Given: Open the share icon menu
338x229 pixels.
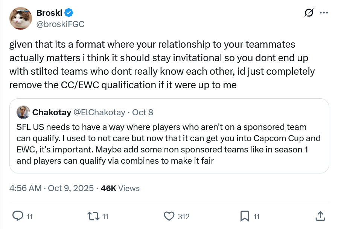Looking at the screenshot, I should (x=320, y=216).
